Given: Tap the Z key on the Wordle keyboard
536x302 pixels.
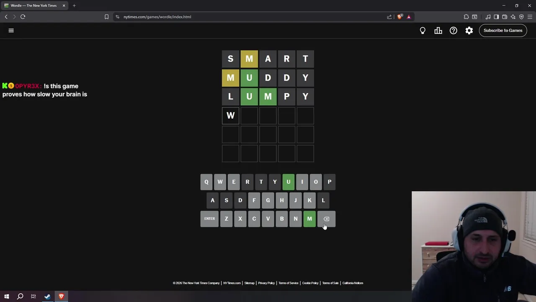Looking at the screenshot, I should [227, 219].
